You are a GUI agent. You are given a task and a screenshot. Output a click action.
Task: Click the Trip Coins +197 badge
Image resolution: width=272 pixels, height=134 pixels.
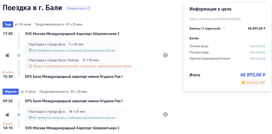pos(253,82)
